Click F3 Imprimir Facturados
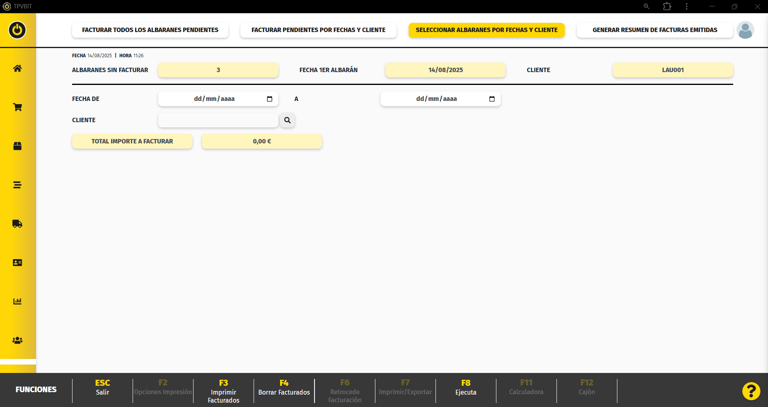 pos(224,391)
